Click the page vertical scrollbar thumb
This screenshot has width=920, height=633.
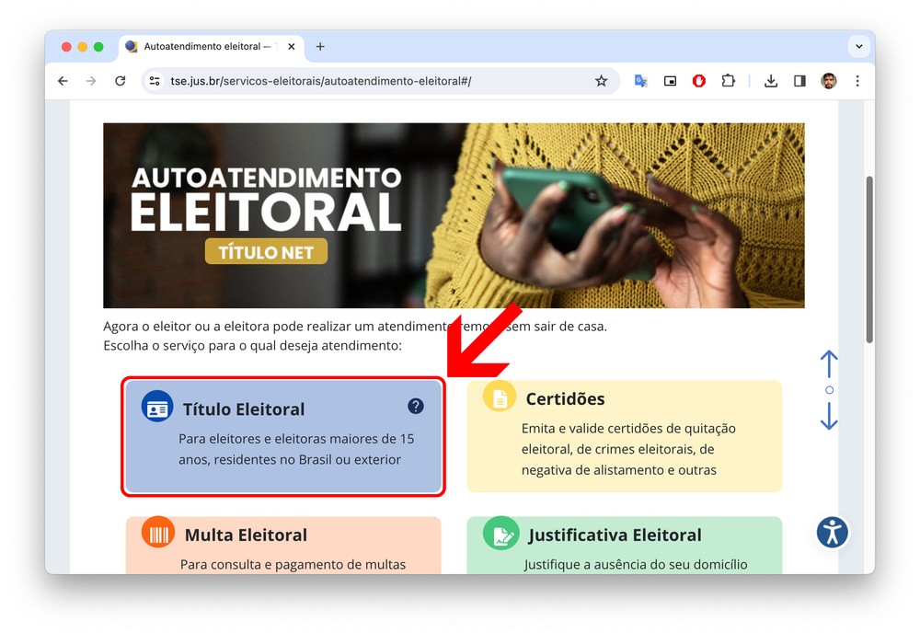tap(869, 259)
